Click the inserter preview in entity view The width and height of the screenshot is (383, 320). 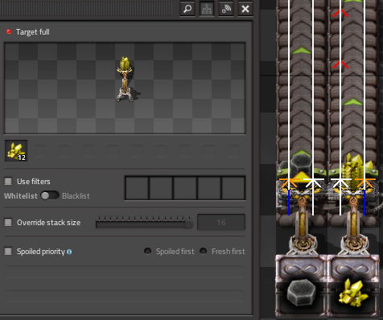pos(125,80)
